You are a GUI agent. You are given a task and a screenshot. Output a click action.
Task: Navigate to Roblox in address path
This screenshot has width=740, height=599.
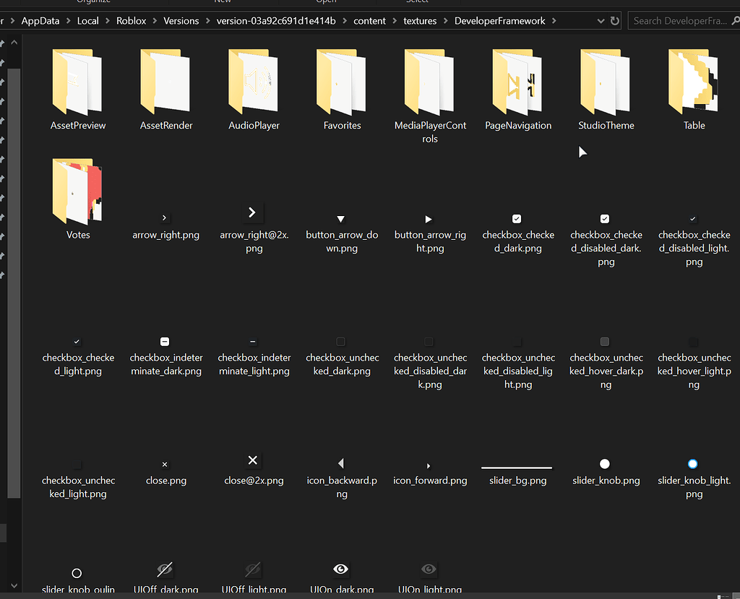coord(131,21)
